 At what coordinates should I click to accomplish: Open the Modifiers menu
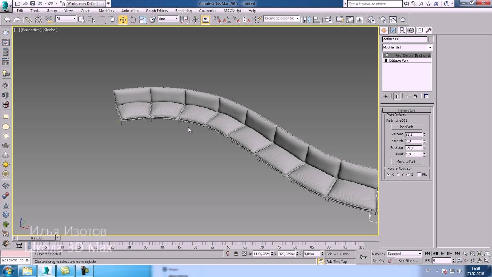106,11
